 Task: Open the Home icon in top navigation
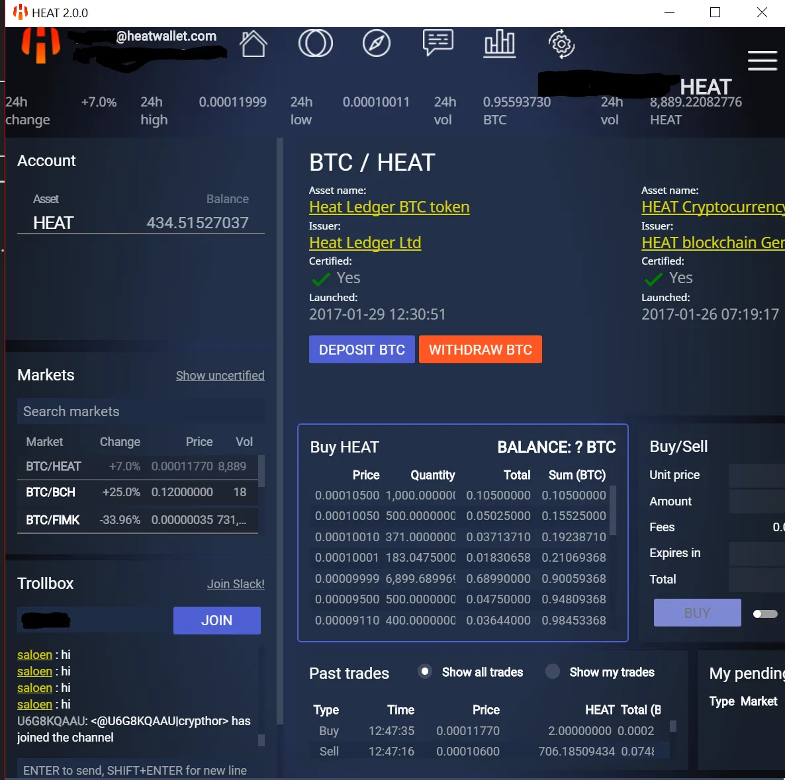[253, 44]
